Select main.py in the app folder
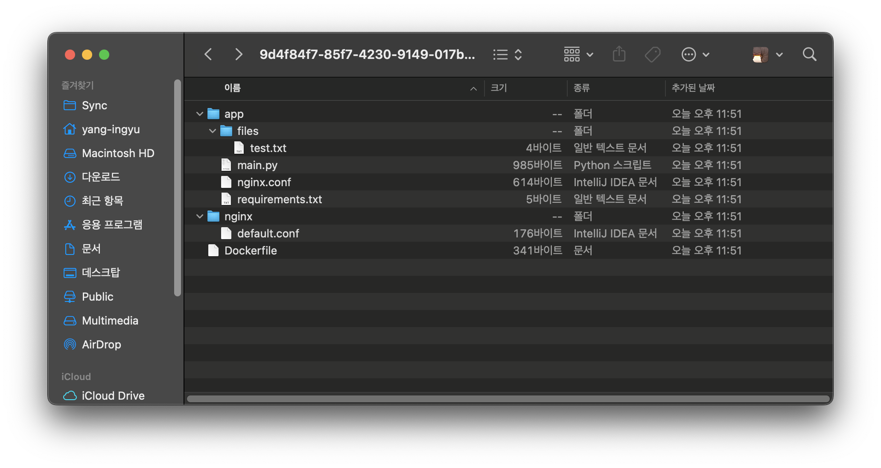Image resolution: width=881 pixels, height=468 pixels. point(257,165)
